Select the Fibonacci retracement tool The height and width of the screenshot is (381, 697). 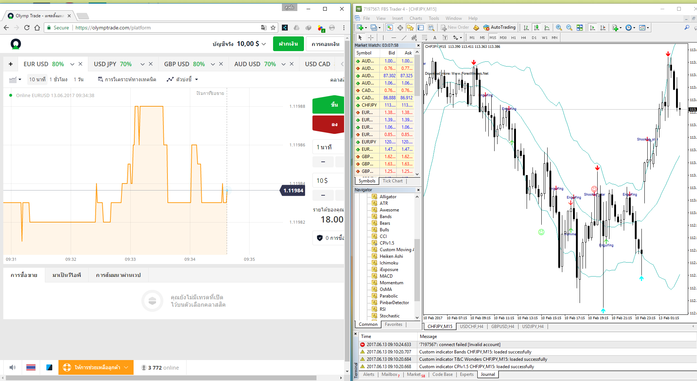(424, 38)
